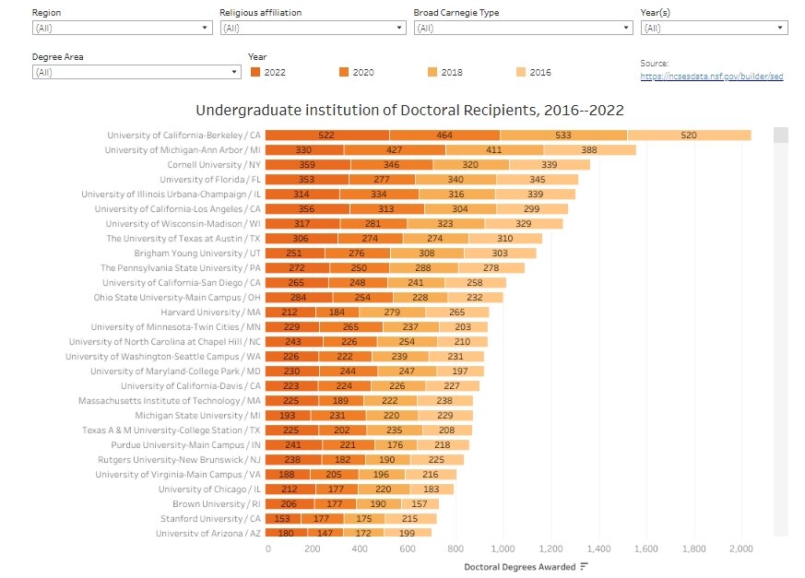The image size is (805, 578).
Task: Open the Year(s) filter dropdown
Action: point(714,28)
